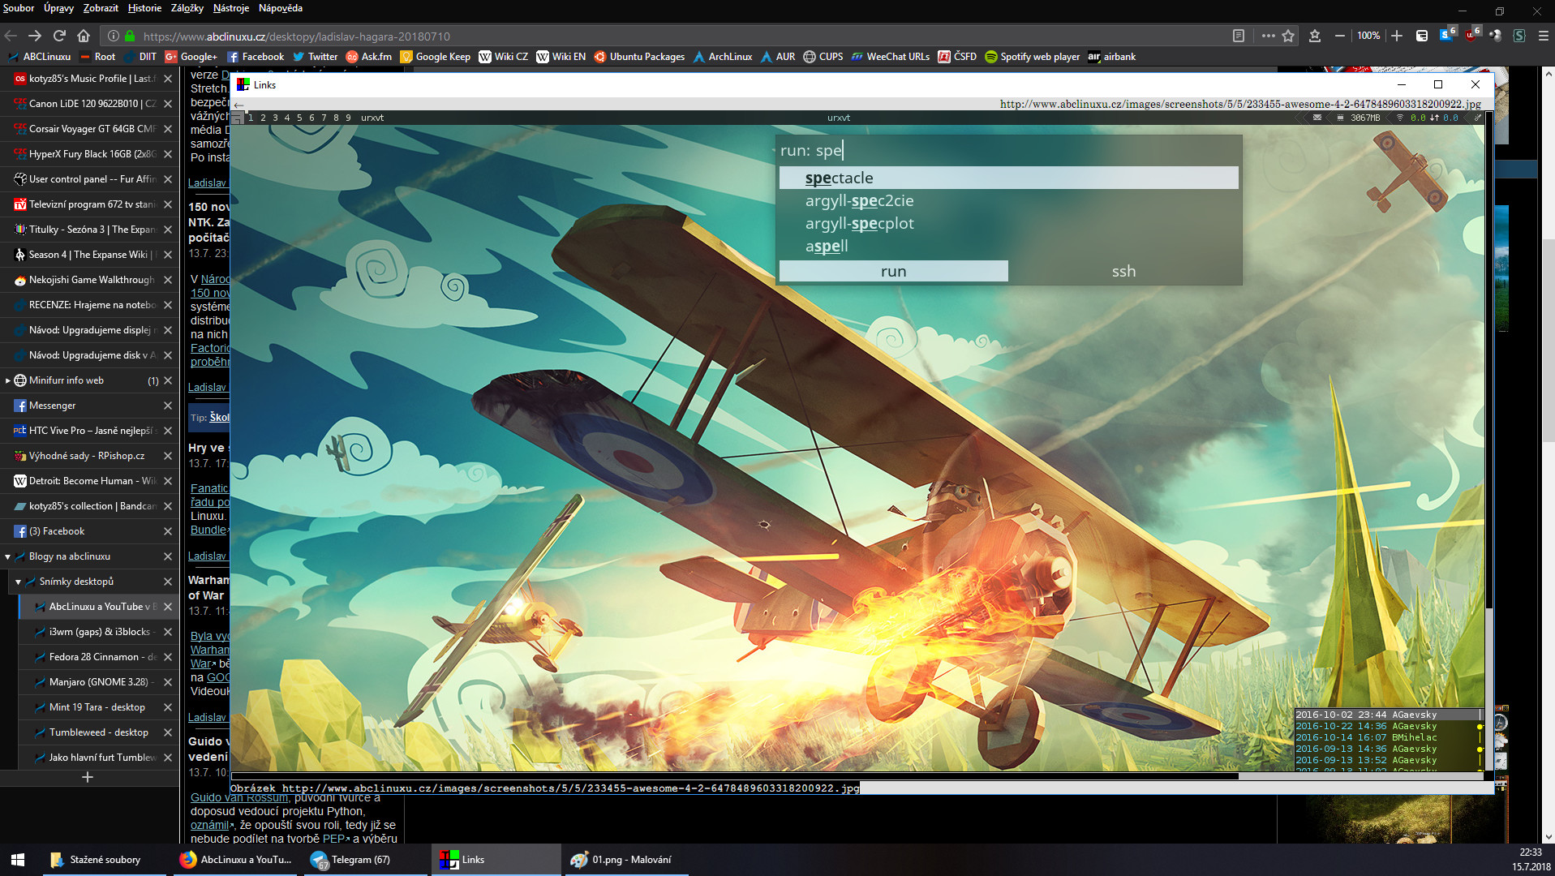1555x876 pixels.
Task: Open the uBlock Origin extension icon
Action: pyautogui.click(x=1472, y=35)
